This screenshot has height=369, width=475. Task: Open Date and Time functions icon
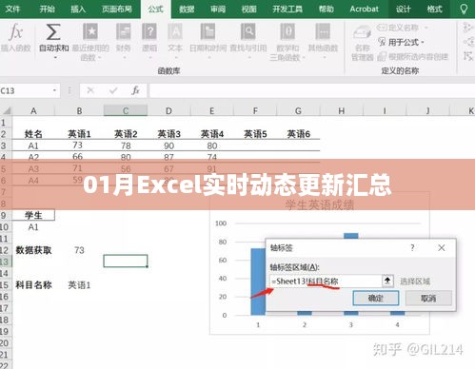point(208,31)
